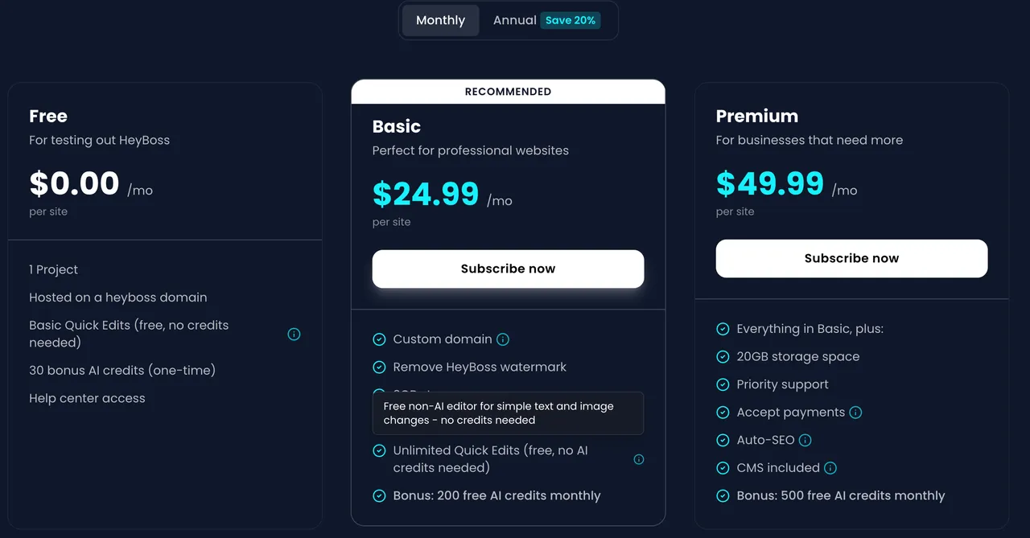Subscribe now to the Premium plan

pyautogui.click(x=851, y=258)
